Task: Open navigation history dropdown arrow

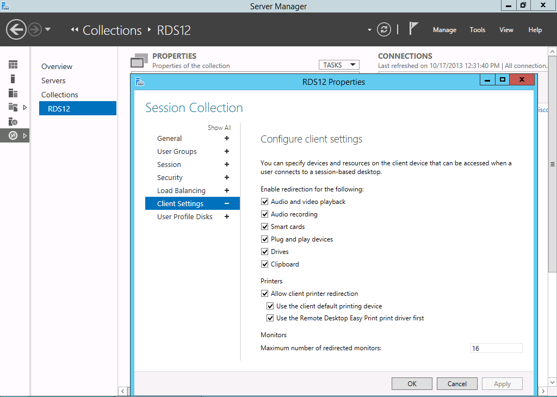Action: [x=48, y=29]
